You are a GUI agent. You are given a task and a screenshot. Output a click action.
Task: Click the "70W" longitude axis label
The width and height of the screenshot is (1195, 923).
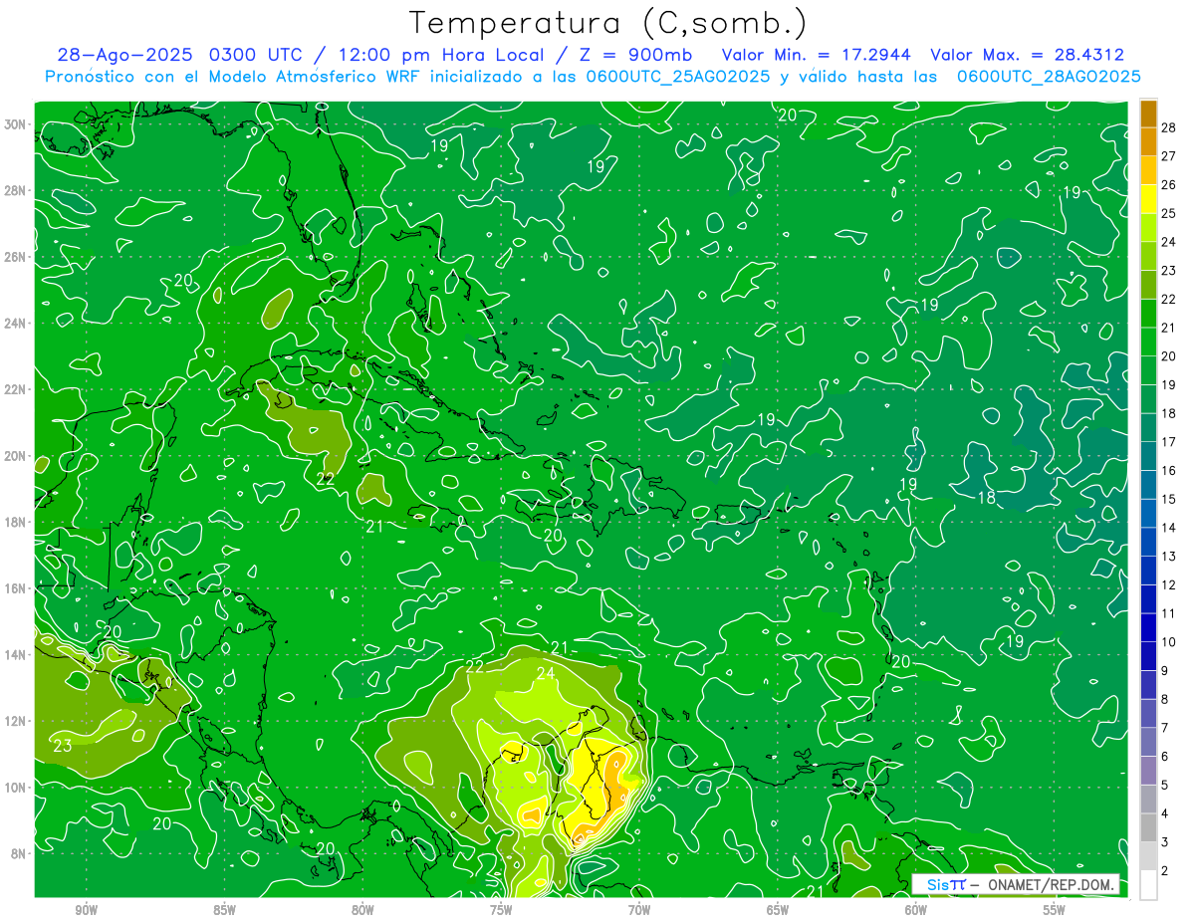tap(639, 910)
